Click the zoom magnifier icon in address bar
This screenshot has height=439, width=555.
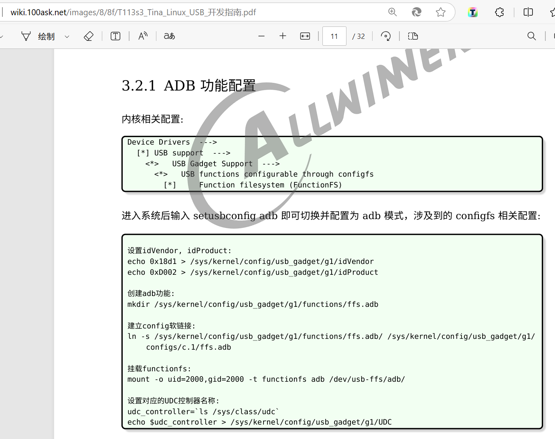click(393, 12)
